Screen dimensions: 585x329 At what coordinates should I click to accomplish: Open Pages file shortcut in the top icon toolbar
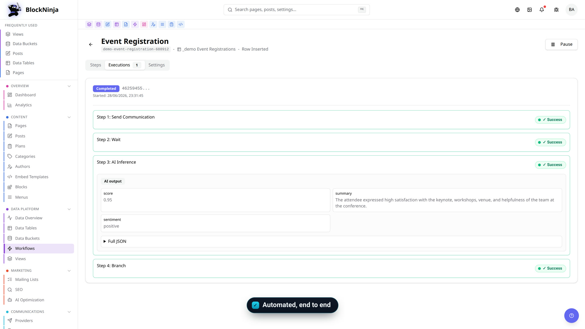[x=126, y=24]
